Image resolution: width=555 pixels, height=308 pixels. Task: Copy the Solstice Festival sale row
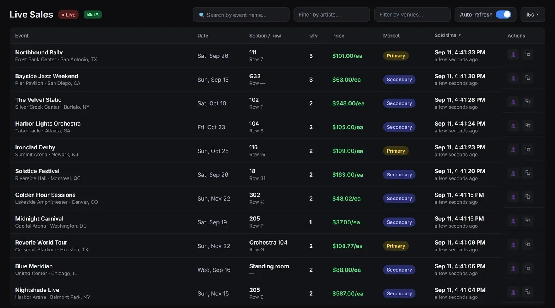pyautogui.click(x=528, y=173)
